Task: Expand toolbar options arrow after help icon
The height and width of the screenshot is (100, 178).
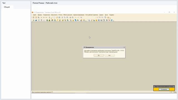Action: [110, 18]
